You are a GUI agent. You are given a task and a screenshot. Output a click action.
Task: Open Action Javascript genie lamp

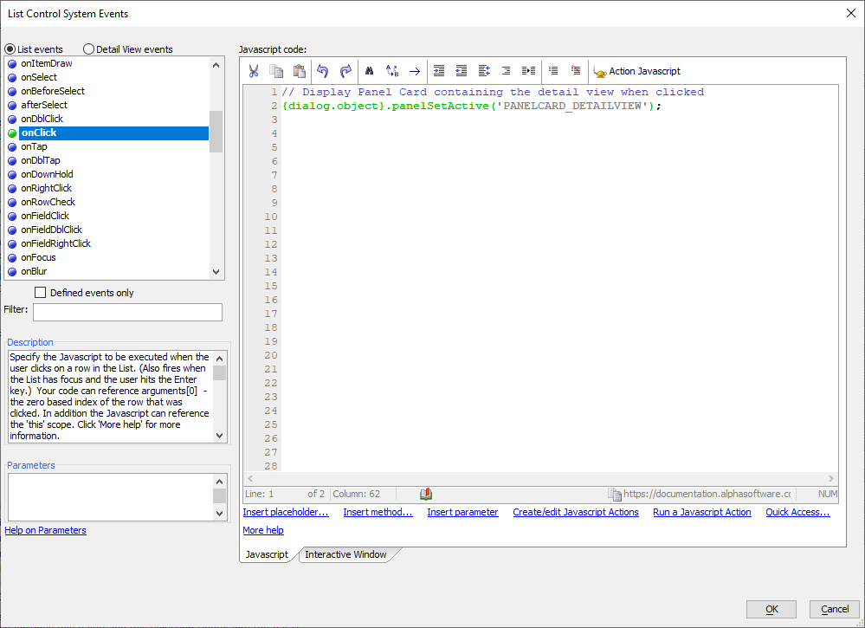click(x=637, y=71)
